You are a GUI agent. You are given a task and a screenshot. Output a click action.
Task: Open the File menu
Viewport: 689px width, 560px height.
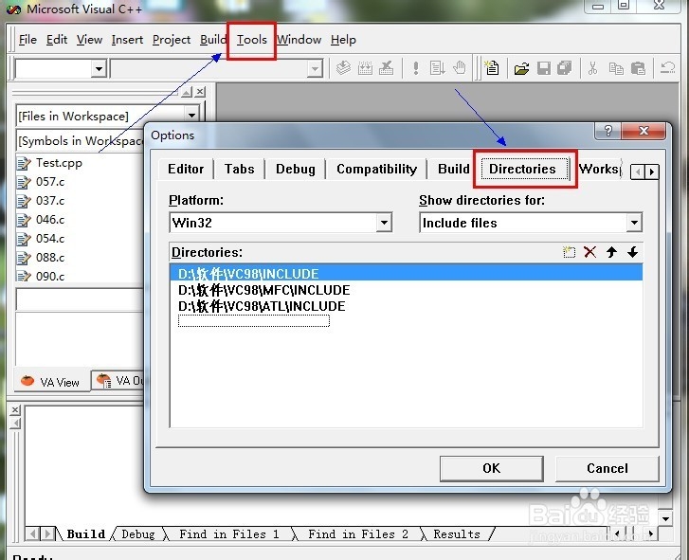point(27,40)
